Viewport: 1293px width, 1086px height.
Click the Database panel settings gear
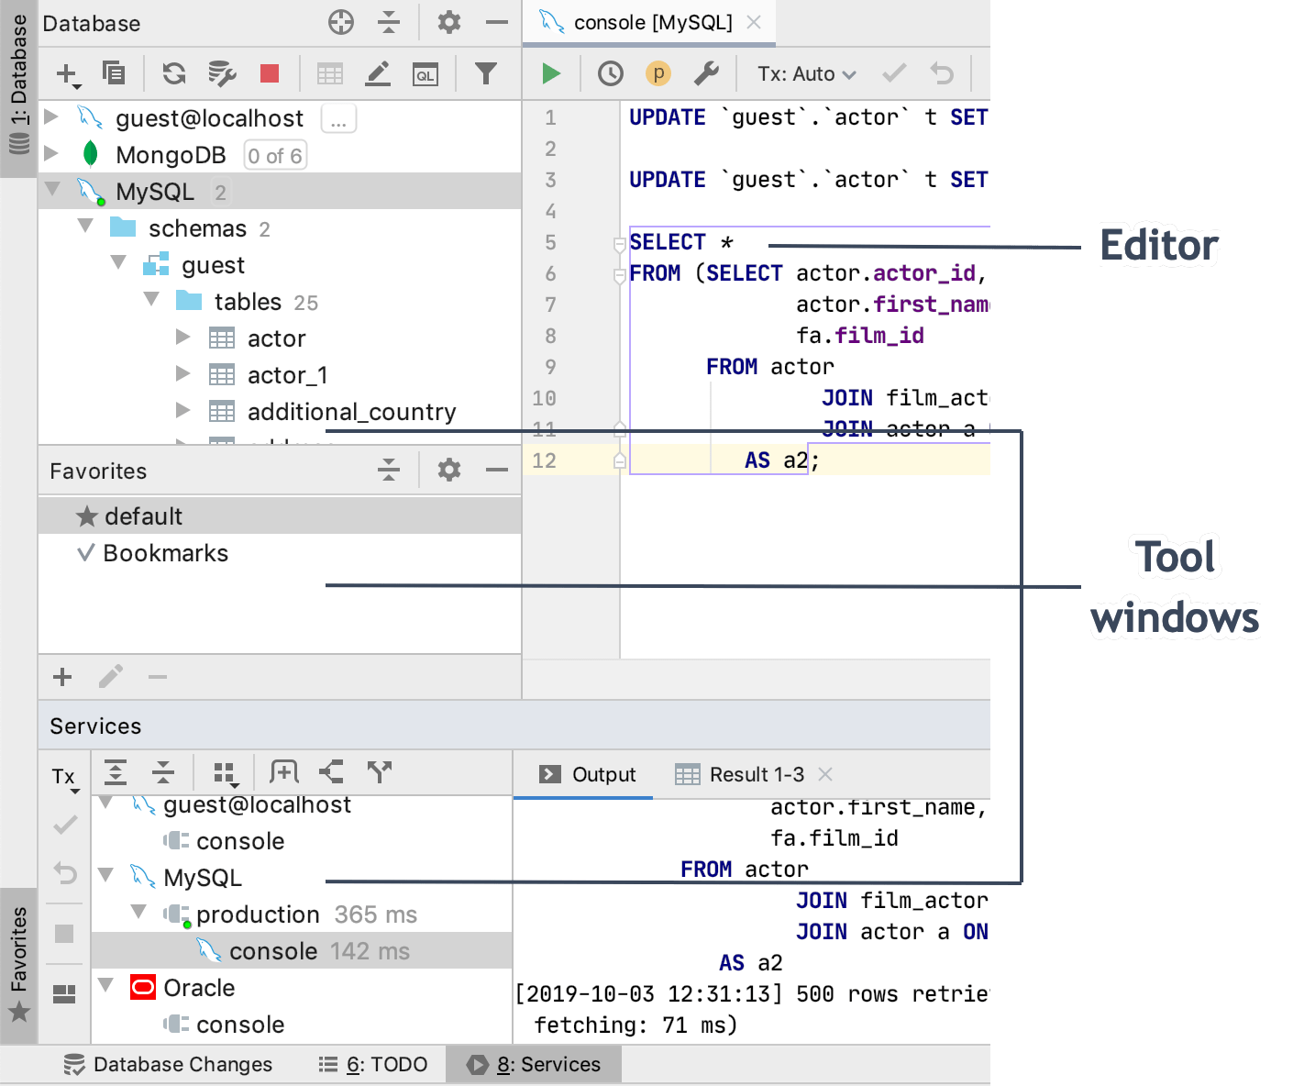coord(448,22)
